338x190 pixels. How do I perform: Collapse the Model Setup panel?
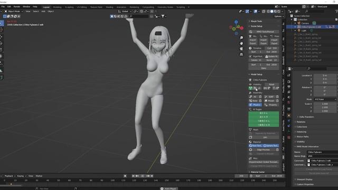point(256,74)
